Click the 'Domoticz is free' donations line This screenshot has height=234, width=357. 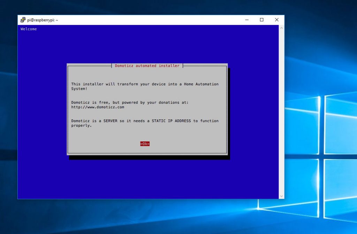pyautogui.click(x=130, y=103)
